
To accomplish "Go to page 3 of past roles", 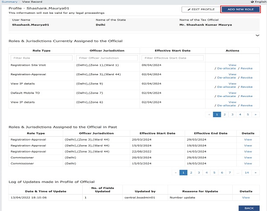I will pyautogui.click(x=199, y=173).
